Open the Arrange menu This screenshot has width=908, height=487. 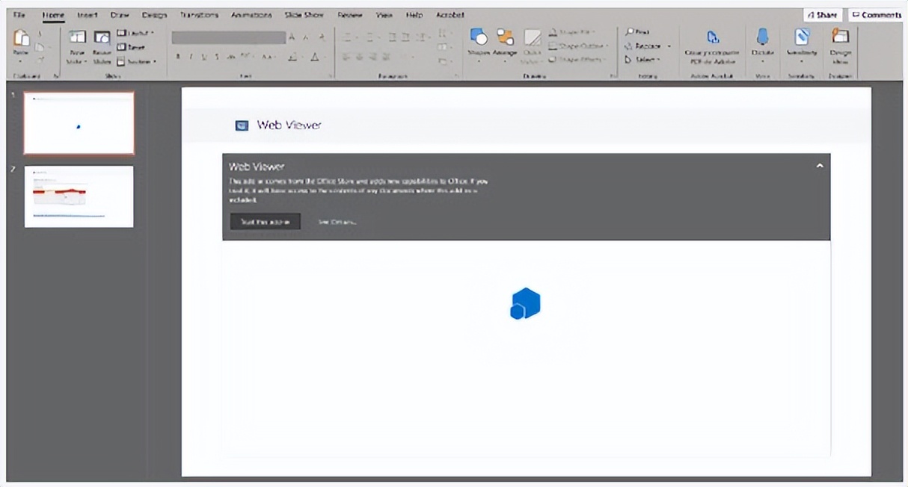(x=505, y=45)
